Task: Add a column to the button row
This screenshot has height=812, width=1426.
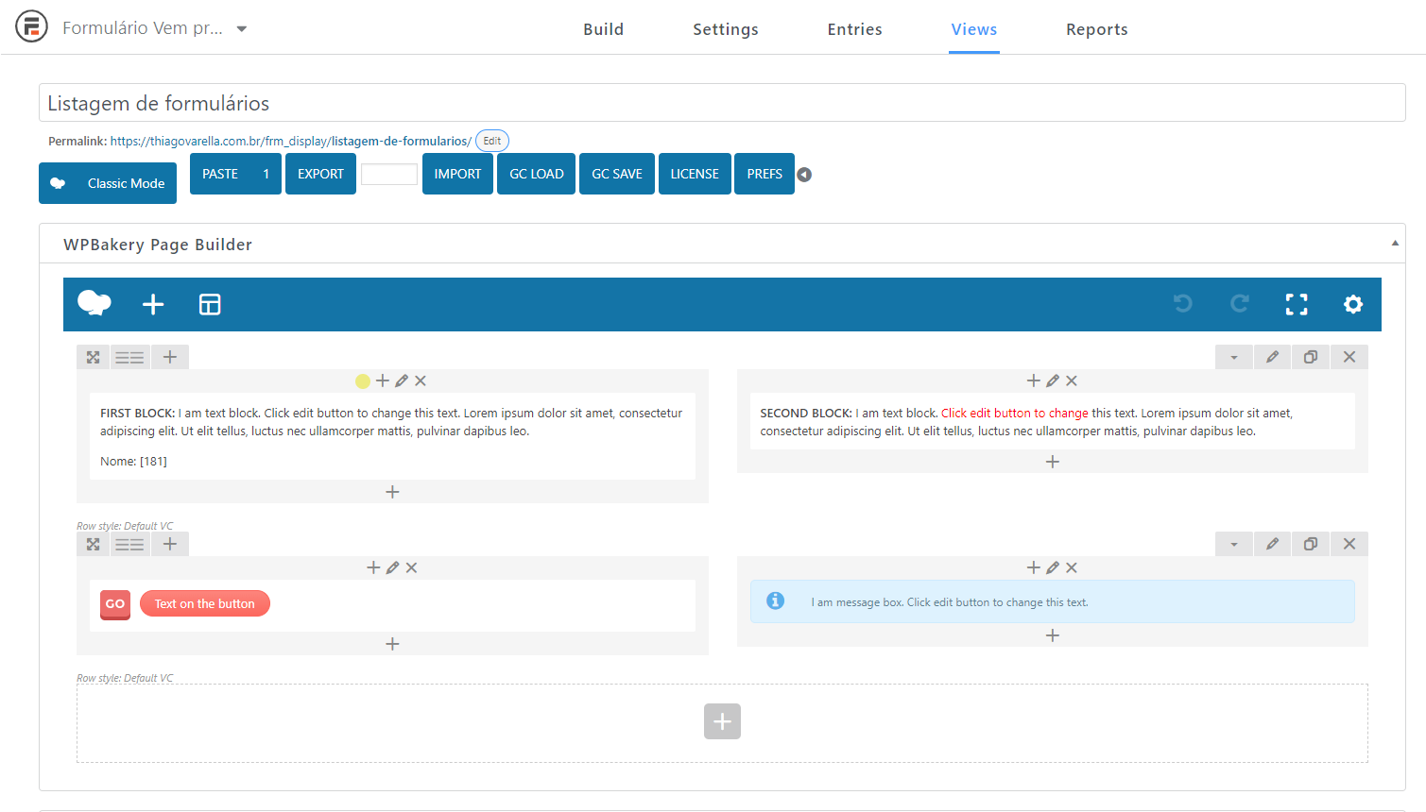Action: (x=170, y=544)
